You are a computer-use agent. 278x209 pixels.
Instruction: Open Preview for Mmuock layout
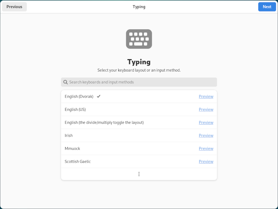pyautogui.click(x=206, y=148)
